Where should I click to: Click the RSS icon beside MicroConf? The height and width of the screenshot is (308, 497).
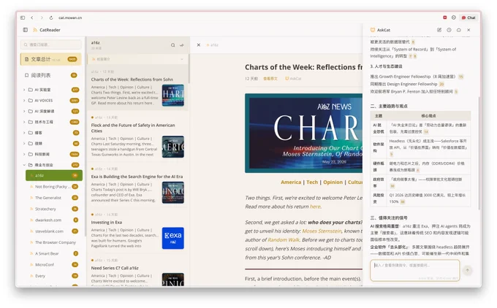coord(31,265)
